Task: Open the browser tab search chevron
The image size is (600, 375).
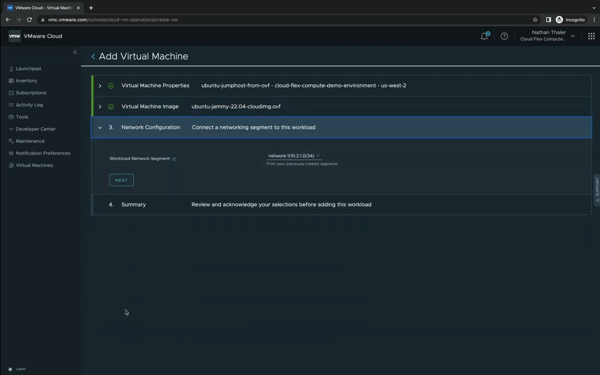Action: tap(594, 8)
